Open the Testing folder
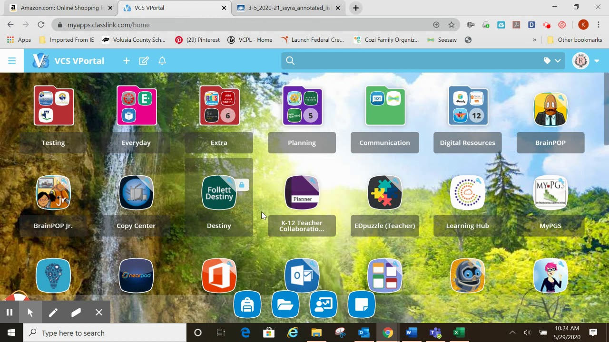 53,106
